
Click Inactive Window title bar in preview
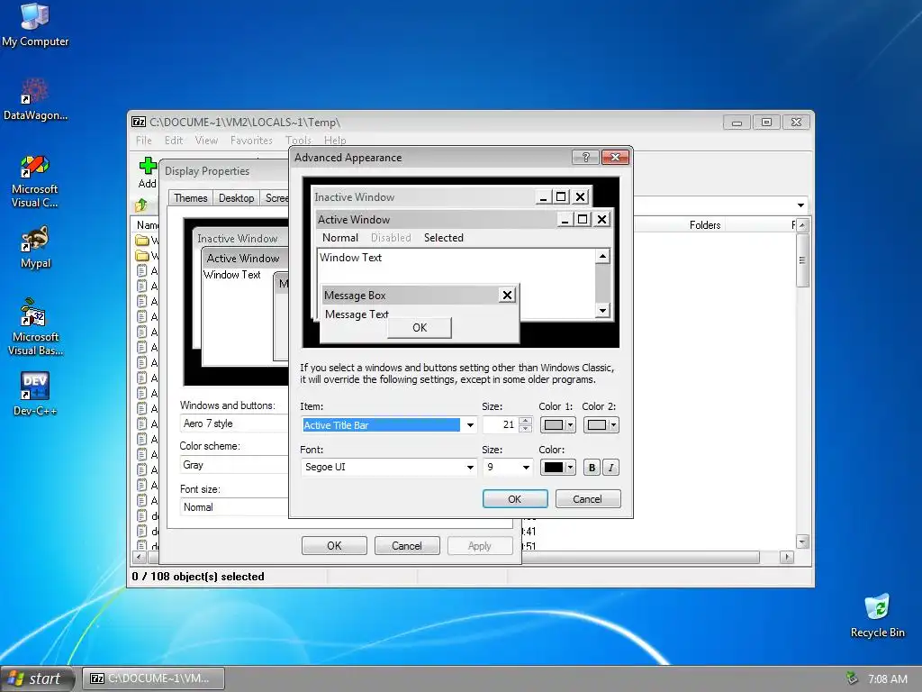coord(423,197)
